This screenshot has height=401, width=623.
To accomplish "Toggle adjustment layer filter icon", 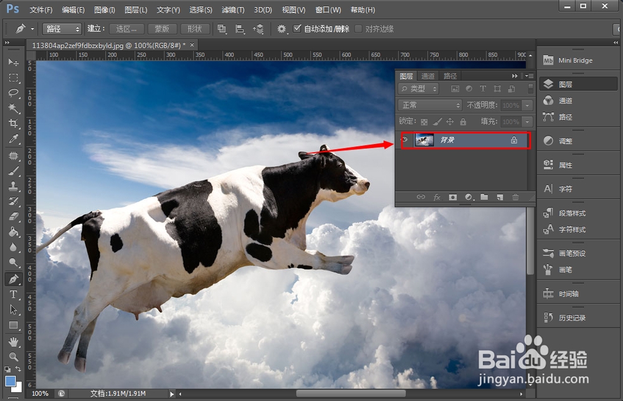I will [469, 89].
